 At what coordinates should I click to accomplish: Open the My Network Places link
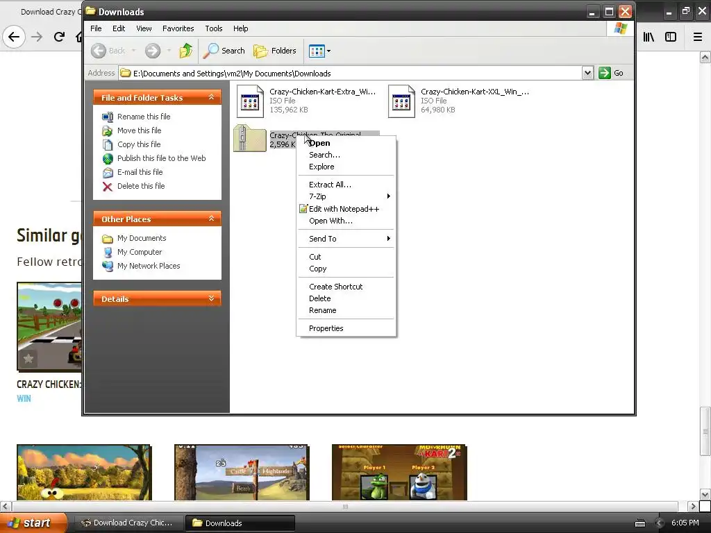(x=149, y=266)
